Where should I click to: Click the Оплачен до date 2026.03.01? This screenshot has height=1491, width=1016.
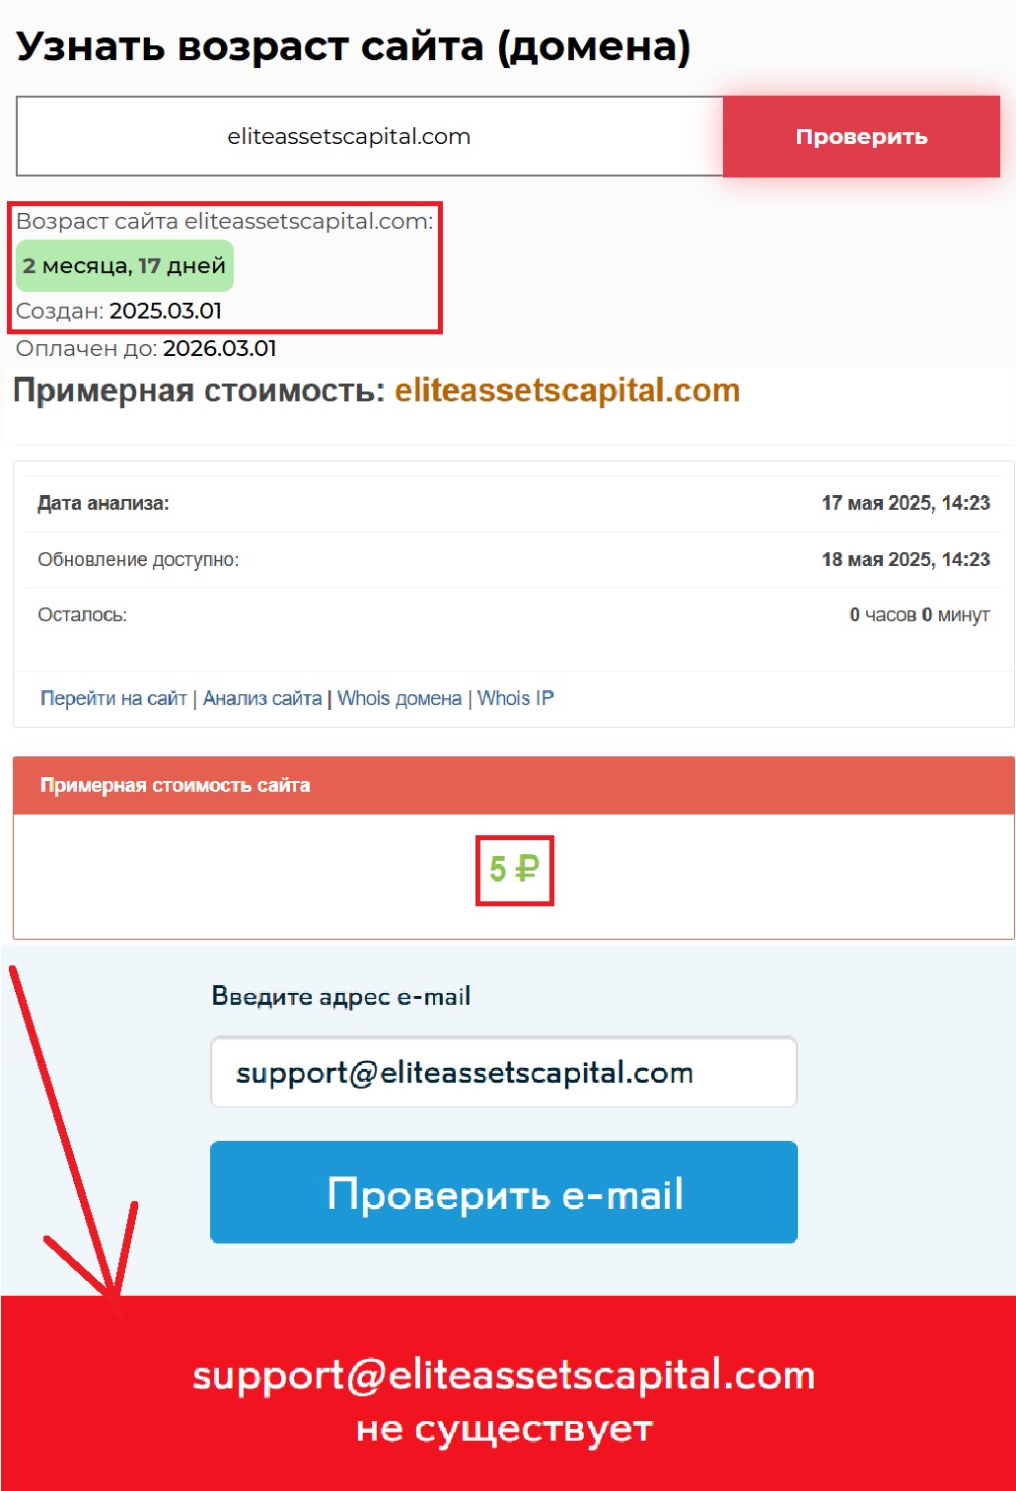coord(220,349)
